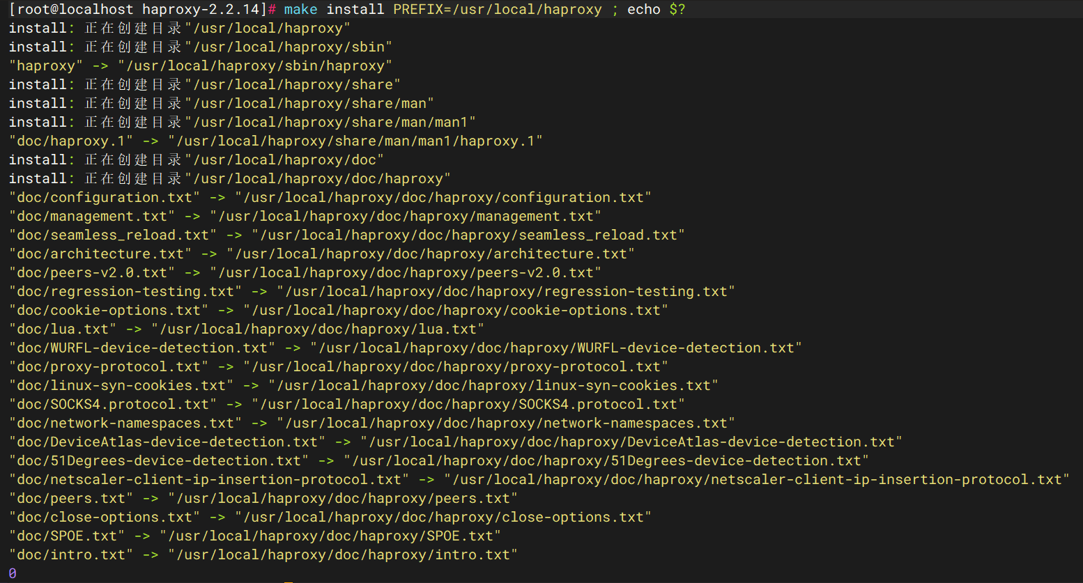Click destination path ending in "haproxy/linux-syn-cookies.txt"
Screen dimensions: 1083x583
[x=493, y=386]
